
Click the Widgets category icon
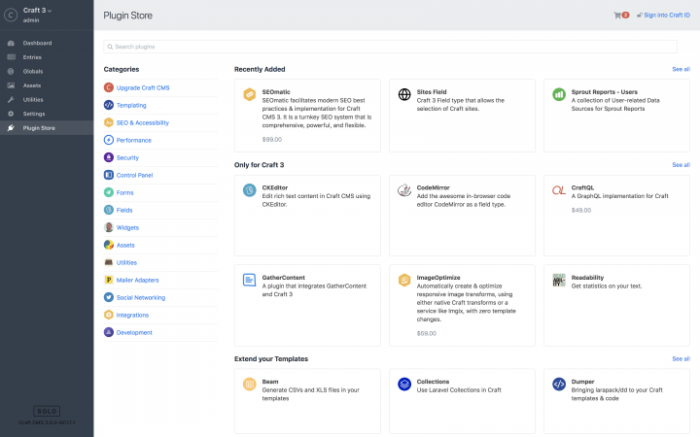(109, 227)
